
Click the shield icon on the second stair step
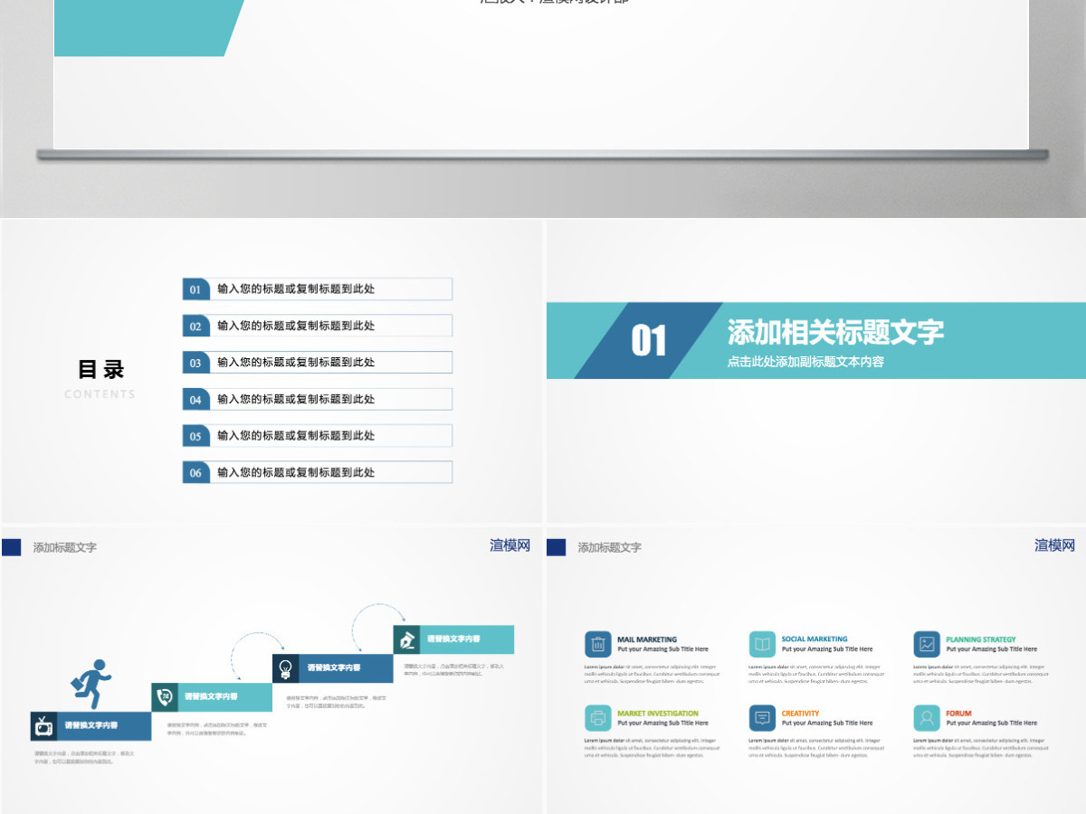point(165,697)
